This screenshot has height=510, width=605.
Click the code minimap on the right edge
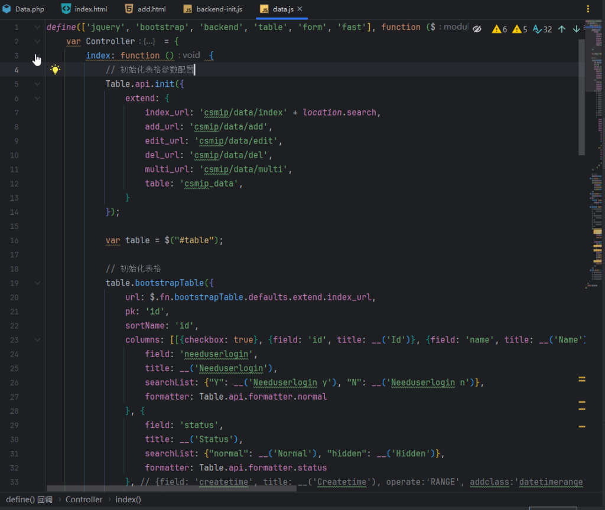(x=594, y=177)
